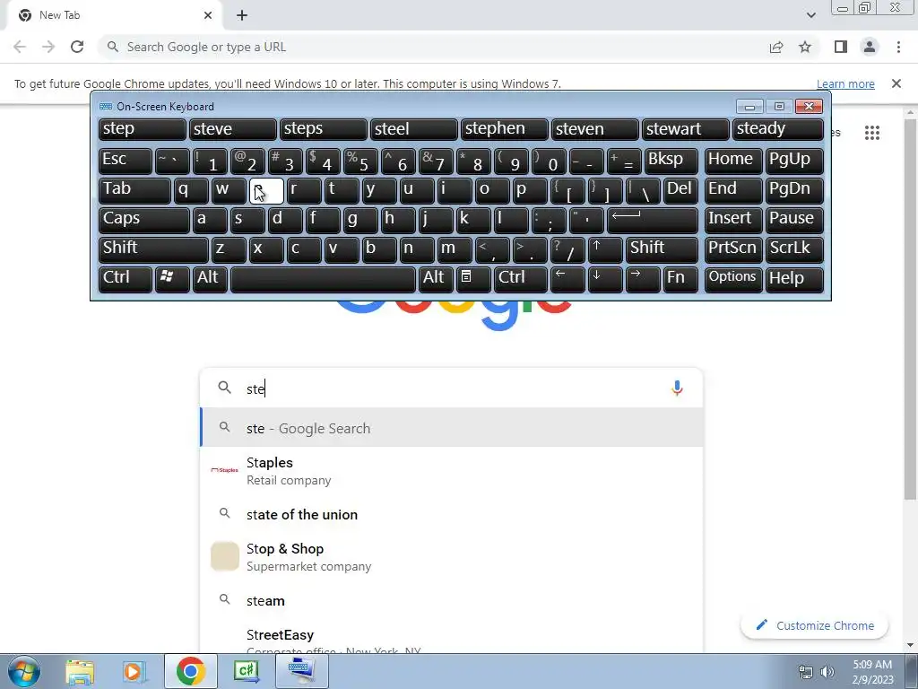
Task: Toggle right Shift key on keyboard
Action: [663, 249]
